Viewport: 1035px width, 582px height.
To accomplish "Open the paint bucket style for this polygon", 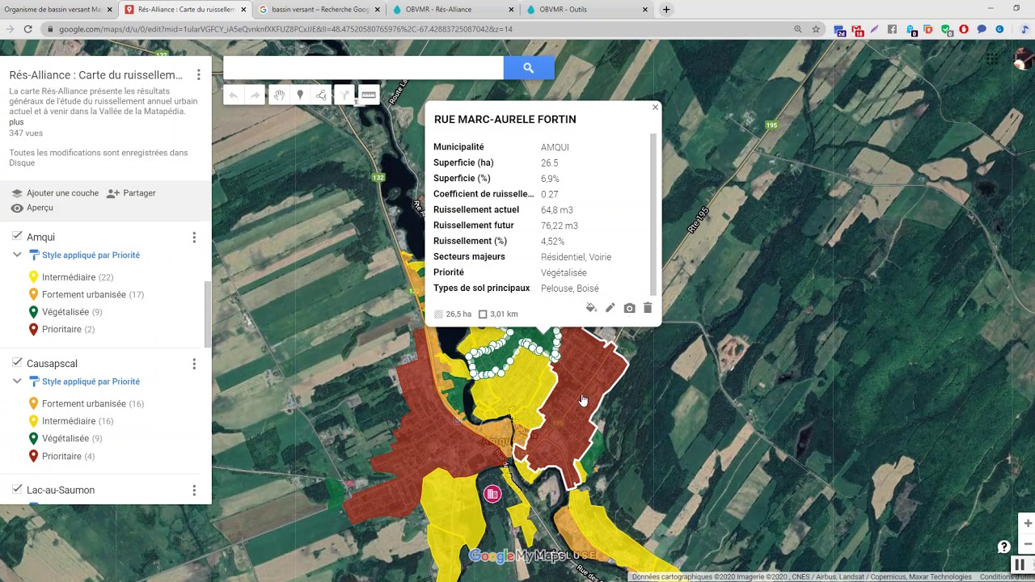I will tap(591, 308).
